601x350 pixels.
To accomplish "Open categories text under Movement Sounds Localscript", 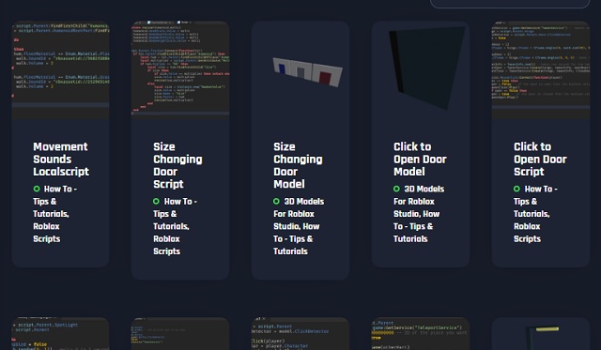I will 54,214.
